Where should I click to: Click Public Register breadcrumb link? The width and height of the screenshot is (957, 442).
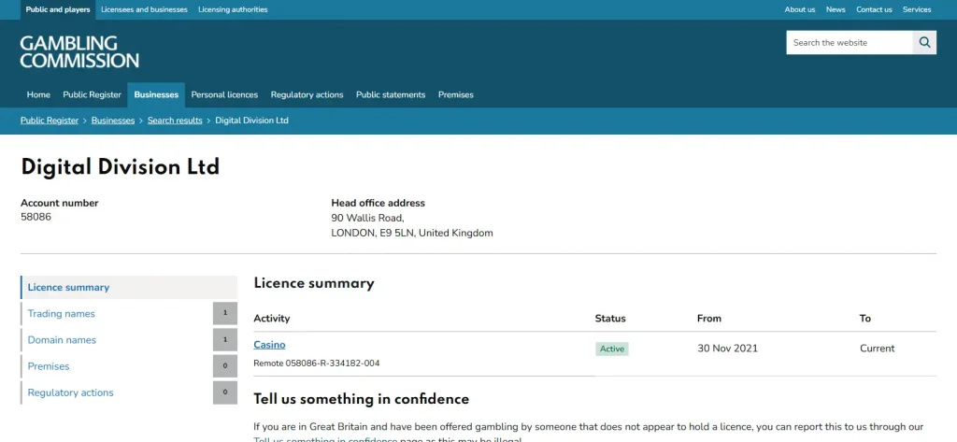click(50, 121)
